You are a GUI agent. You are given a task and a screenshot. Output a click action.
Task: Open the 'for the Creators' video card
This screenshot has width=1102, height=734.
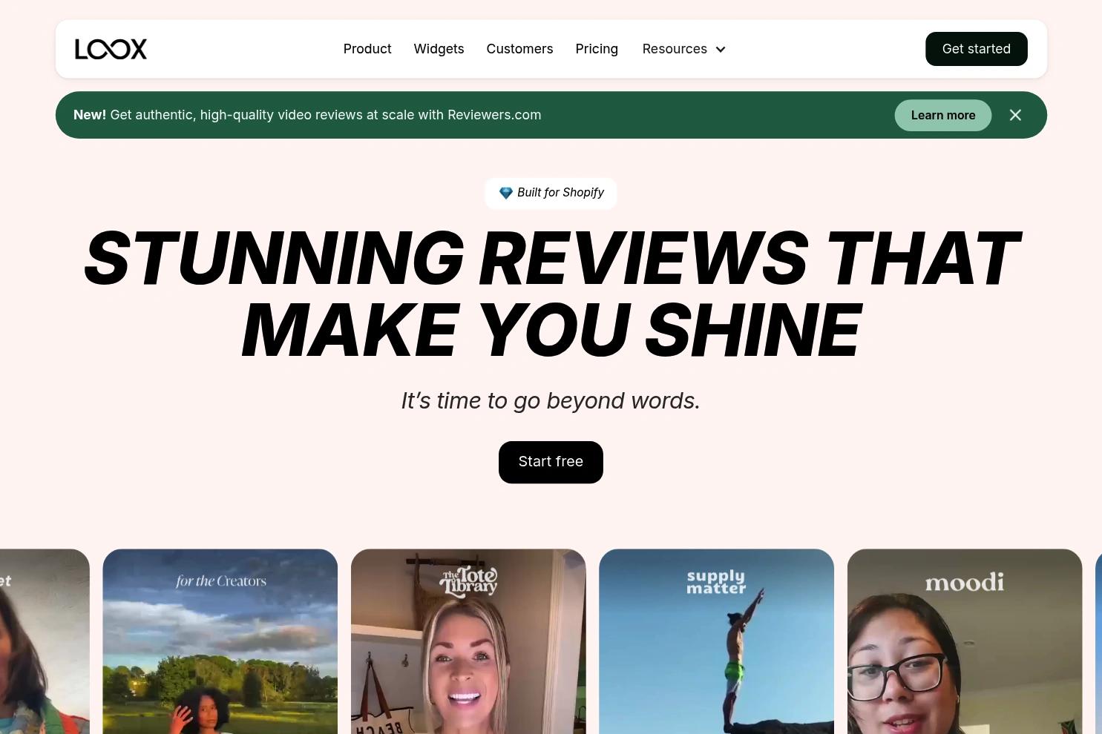220,641
